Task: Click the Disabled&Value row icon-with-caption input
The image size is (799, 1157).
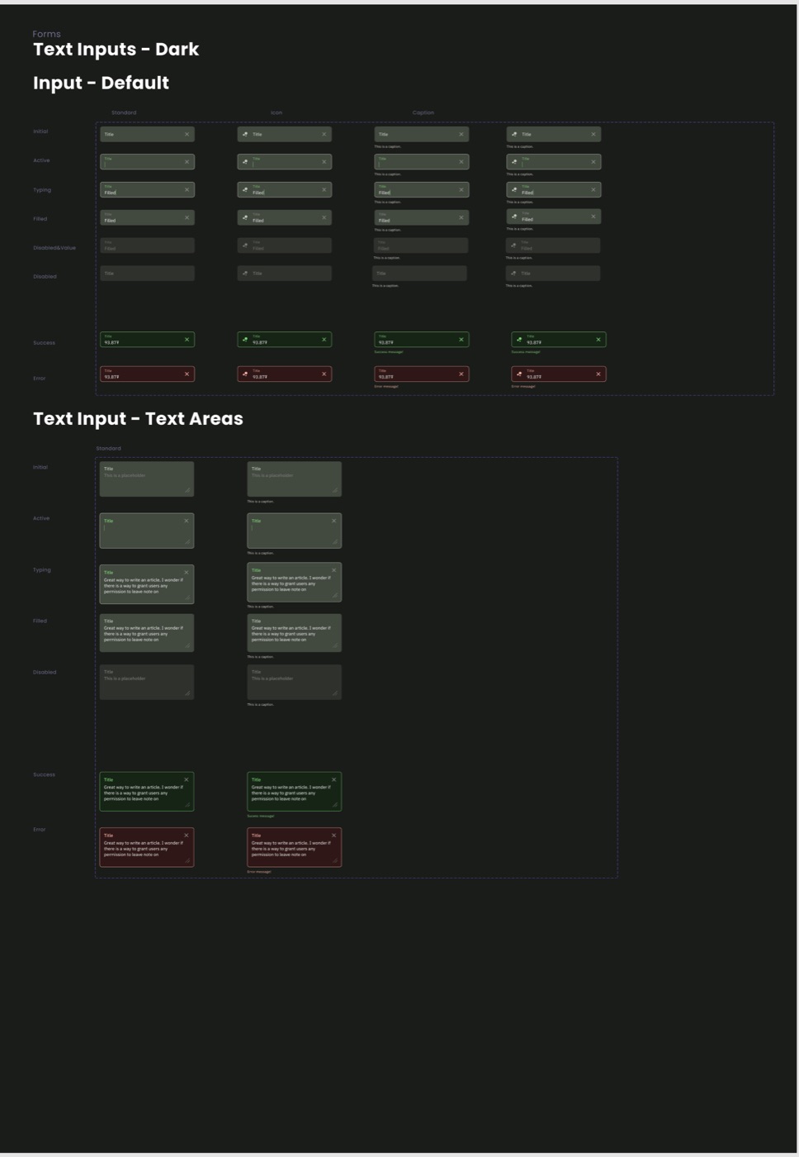Action: pyautogui.click(x=553, y=245)
